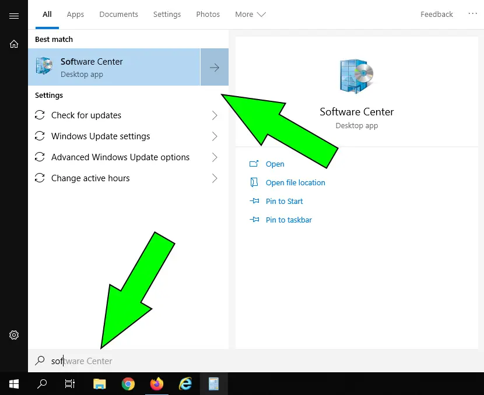This screenshot has width=484, height=395.
Task: Open the More dropdown
Action: click(x=250, y=14)
